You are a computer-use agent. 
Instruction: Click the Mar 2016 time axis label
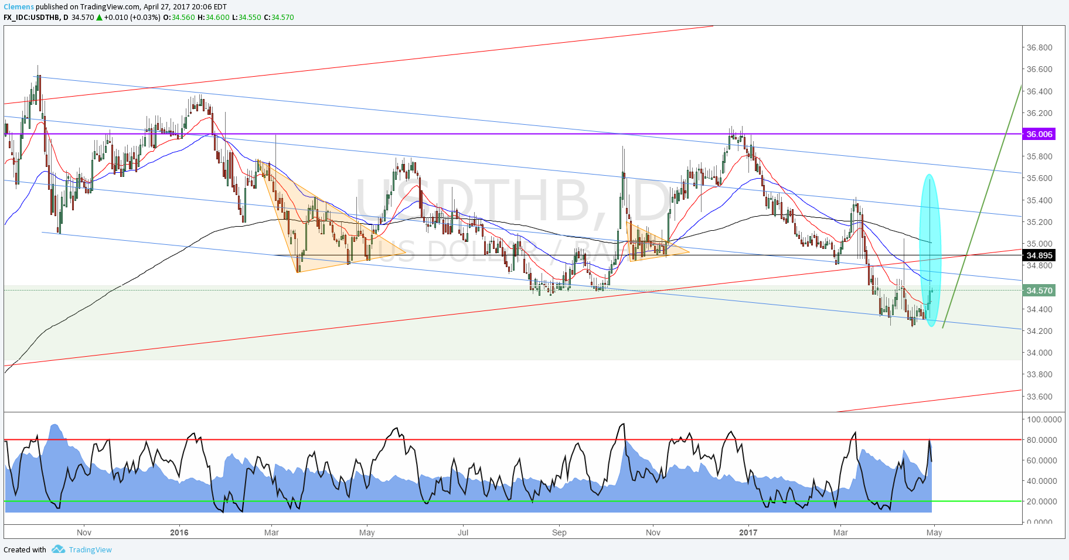pos(271,532)
